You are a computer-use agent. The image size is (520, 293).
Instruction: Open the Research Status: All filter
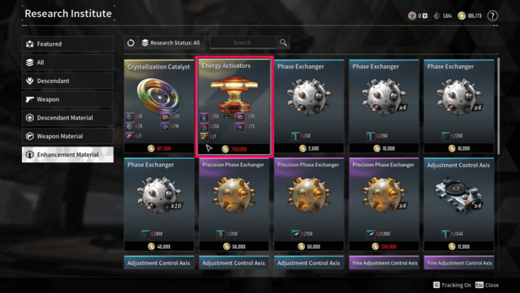pyautogui.click(x=172, y=42)
